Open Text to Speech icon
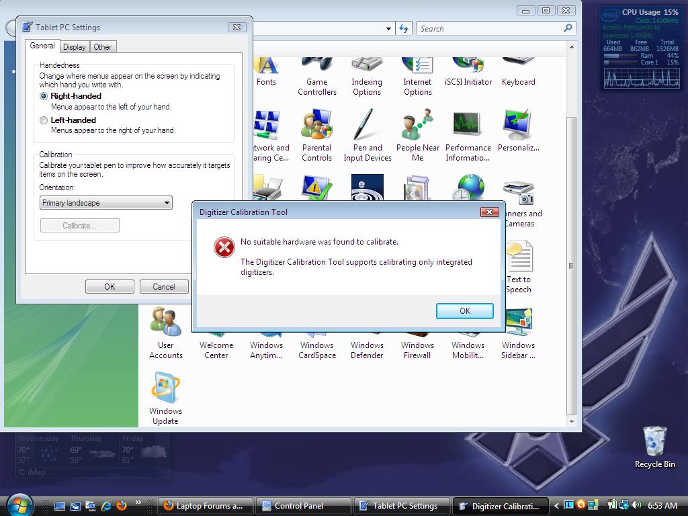Viewport: 688px width, 516px height. point(519,267)
